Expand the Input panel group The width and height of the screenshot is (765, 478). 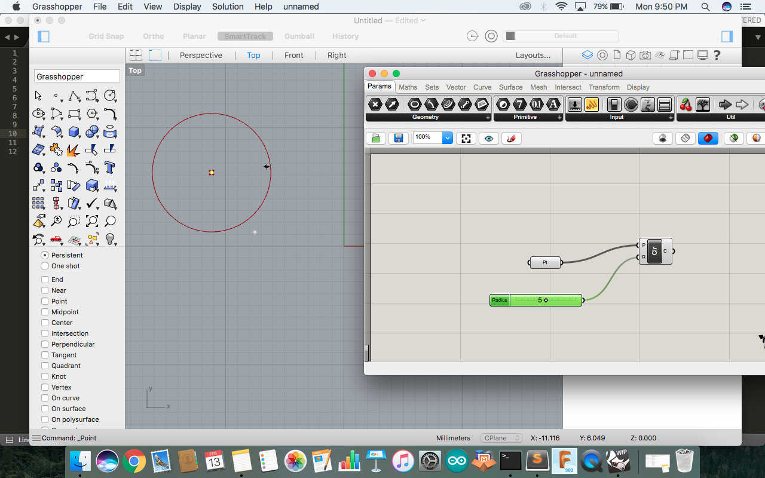671,118
